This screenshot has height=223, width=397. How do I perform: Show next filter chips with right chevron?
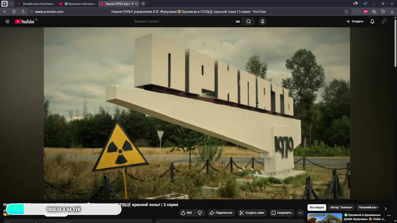point(386,208)
